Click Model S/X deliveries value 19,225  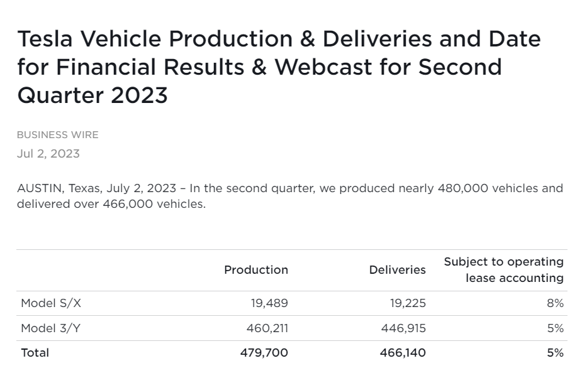pos(407,303)
